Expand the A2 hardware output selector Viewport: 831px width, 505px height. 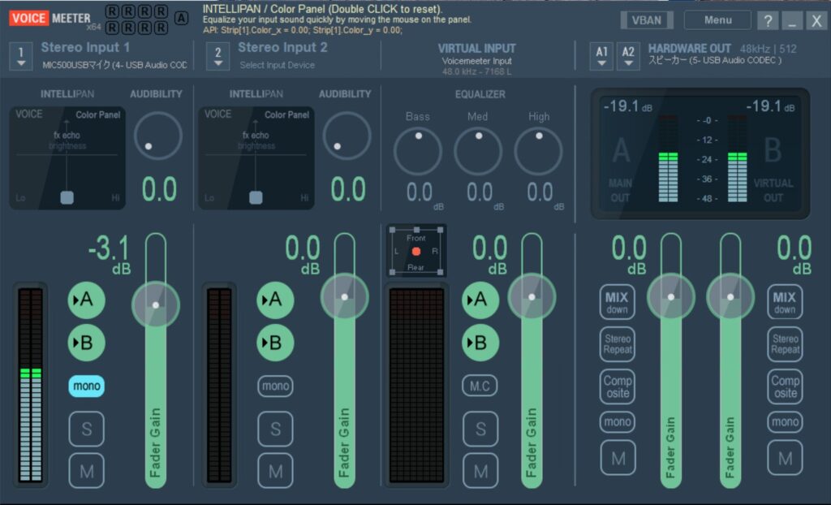click(628, 56)
